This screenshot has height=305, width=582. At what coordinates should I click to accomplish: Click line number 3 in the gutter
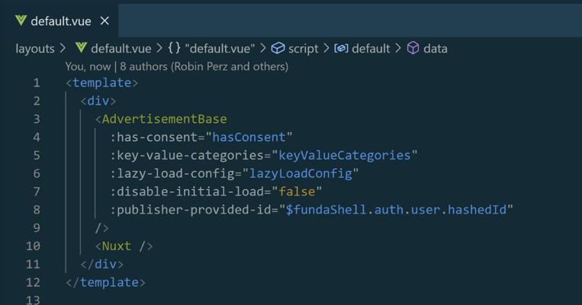tap(37, 119)
